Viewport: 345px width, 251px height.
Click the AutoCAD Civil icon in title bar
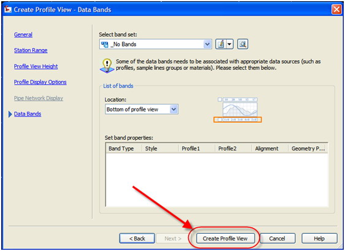(x=8, y=9)
